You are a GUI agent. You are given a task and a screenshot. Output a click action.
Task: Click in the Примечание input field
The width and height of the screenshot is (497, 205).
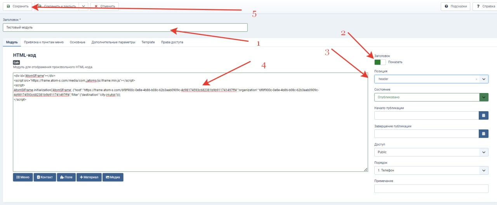pos(431,189)
